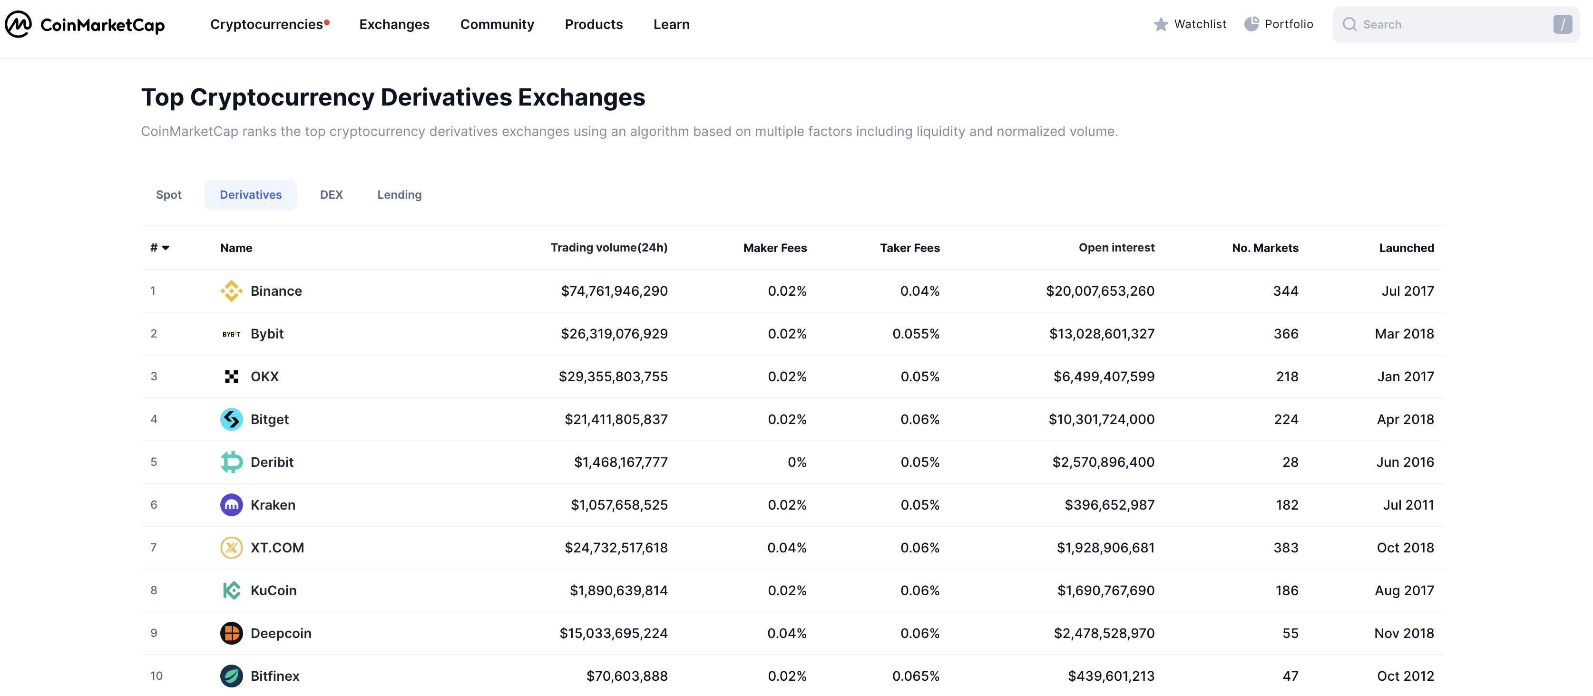Click the Portfolio text label
The width and height of the screenshot is (1593, 696).
click(1289, 24)
